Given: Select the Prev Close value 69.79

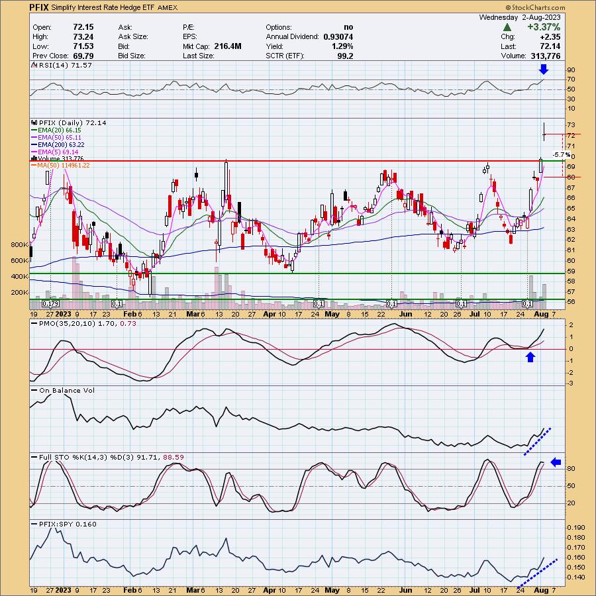Looking at the screenshot, I should pos(83,56).
